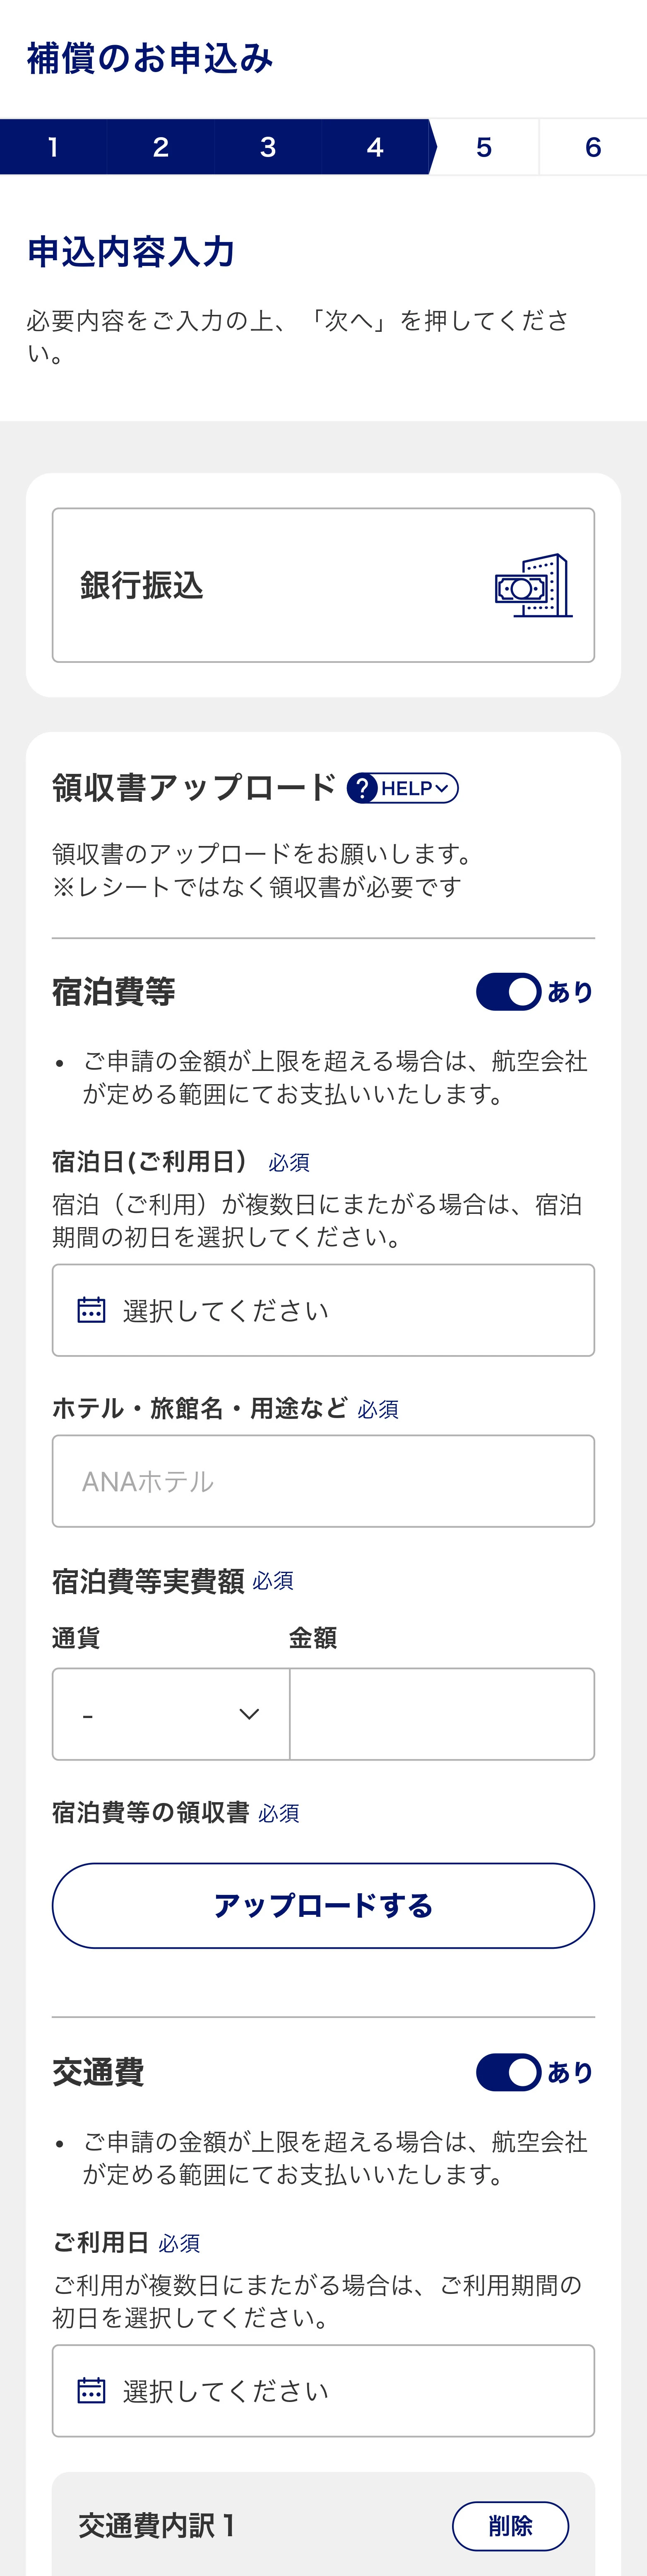
Task: Focus the ANAホテル hotel name field
Action: [324, 1481]
